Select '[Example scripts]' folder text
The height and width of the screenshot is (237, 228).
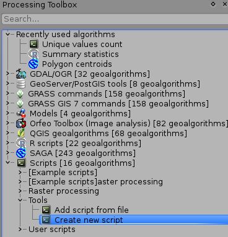coord(63,173)
